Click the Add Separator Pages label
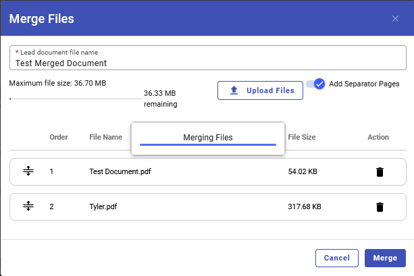Image resolution: width=414 pixels, height=276 pixels. [364, 84]
